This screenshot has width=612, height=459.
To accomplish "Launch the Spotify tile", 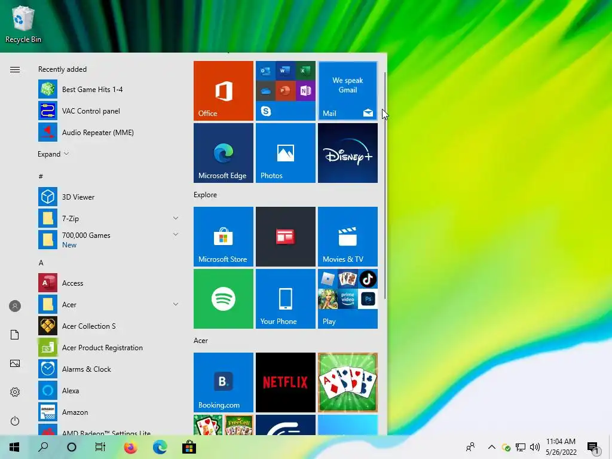I will [x=224, y=299].
